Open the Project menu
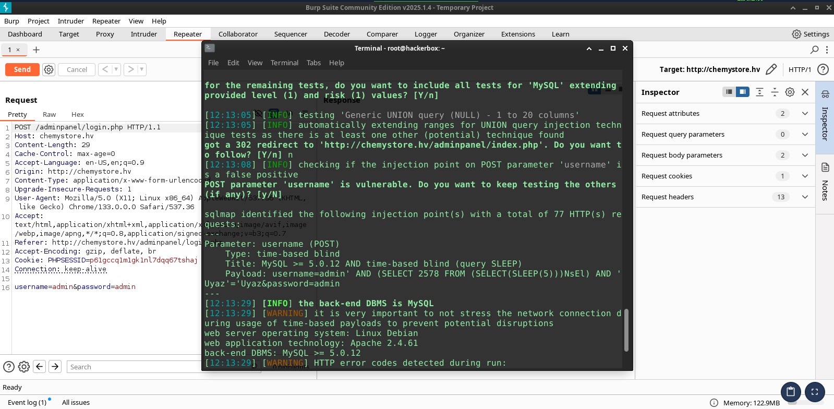This screenshot has width=834, height=409. (x=39, y=21)
